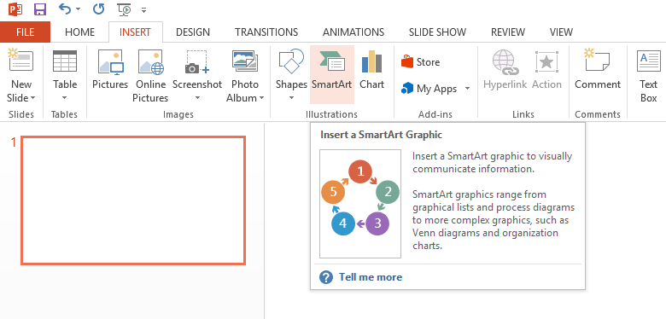The image size is (666, 319).
Task: Go to the ANIMATIONS tab
Action: pyautogui.click(x=353, y=32)
